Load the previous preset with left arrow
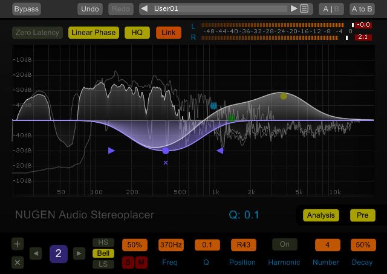The height and width of the screenshot is (274, 387). pyautogui.click(x=145, y=9)
